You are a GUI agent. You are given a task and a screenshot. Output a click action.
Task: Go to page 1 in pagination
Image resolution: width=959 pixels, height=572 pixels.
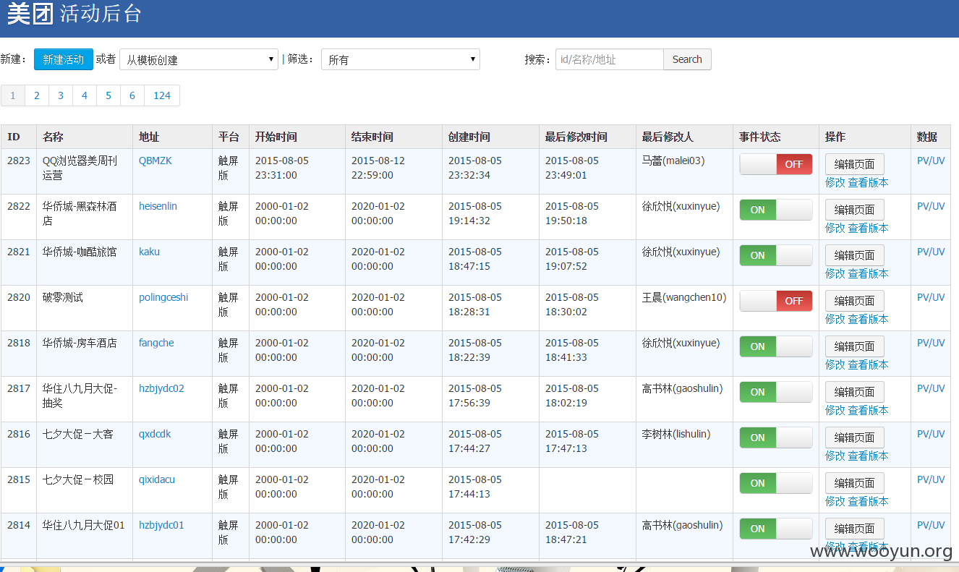click(x=13, y=95)
